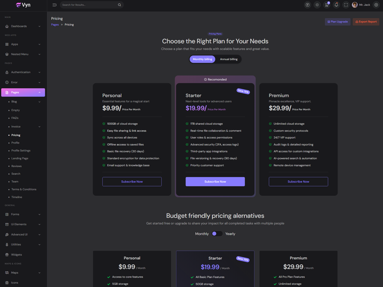Select Annual billing option
The height and width of the screenshot is (287, 383).
click(x=228, y=59)
